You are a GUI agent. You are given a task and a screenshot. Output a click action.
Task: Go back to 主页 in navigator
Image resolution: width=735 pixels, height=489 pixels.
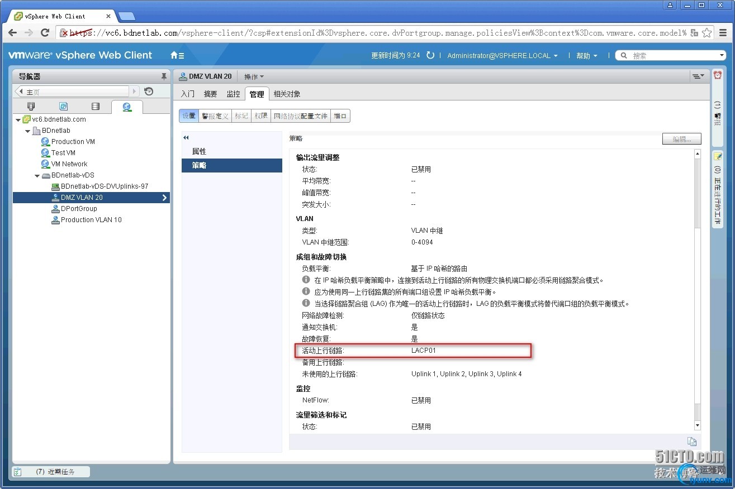[x=72, y=92]
